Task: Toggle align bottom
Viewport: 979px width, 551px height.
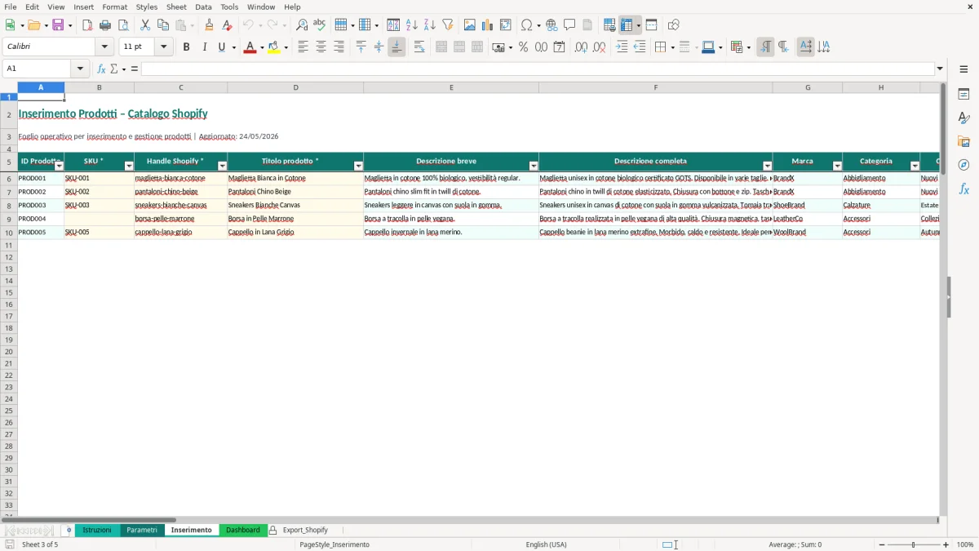Action: (x=396, y=47)
